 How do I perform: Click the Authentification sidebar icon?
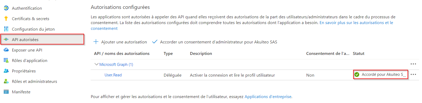tap(6, 8)
